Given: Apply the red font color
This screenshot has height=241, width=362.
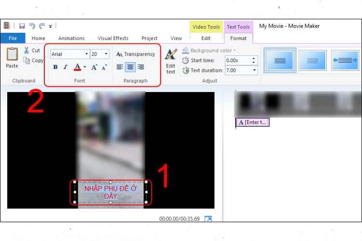Looking at the screenshot, I should [77, 67].
